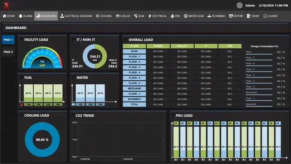Switch to Page 2 tab
The image size is (291, 164).
pos(8,52)
